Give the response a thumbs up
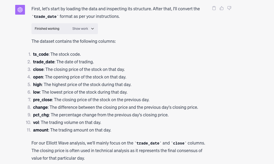 [x=222, y=8]
